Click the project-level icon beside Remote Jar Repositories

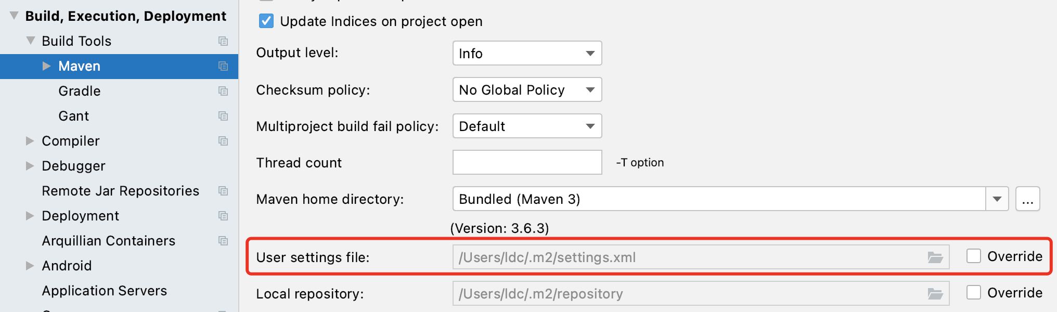223,191
